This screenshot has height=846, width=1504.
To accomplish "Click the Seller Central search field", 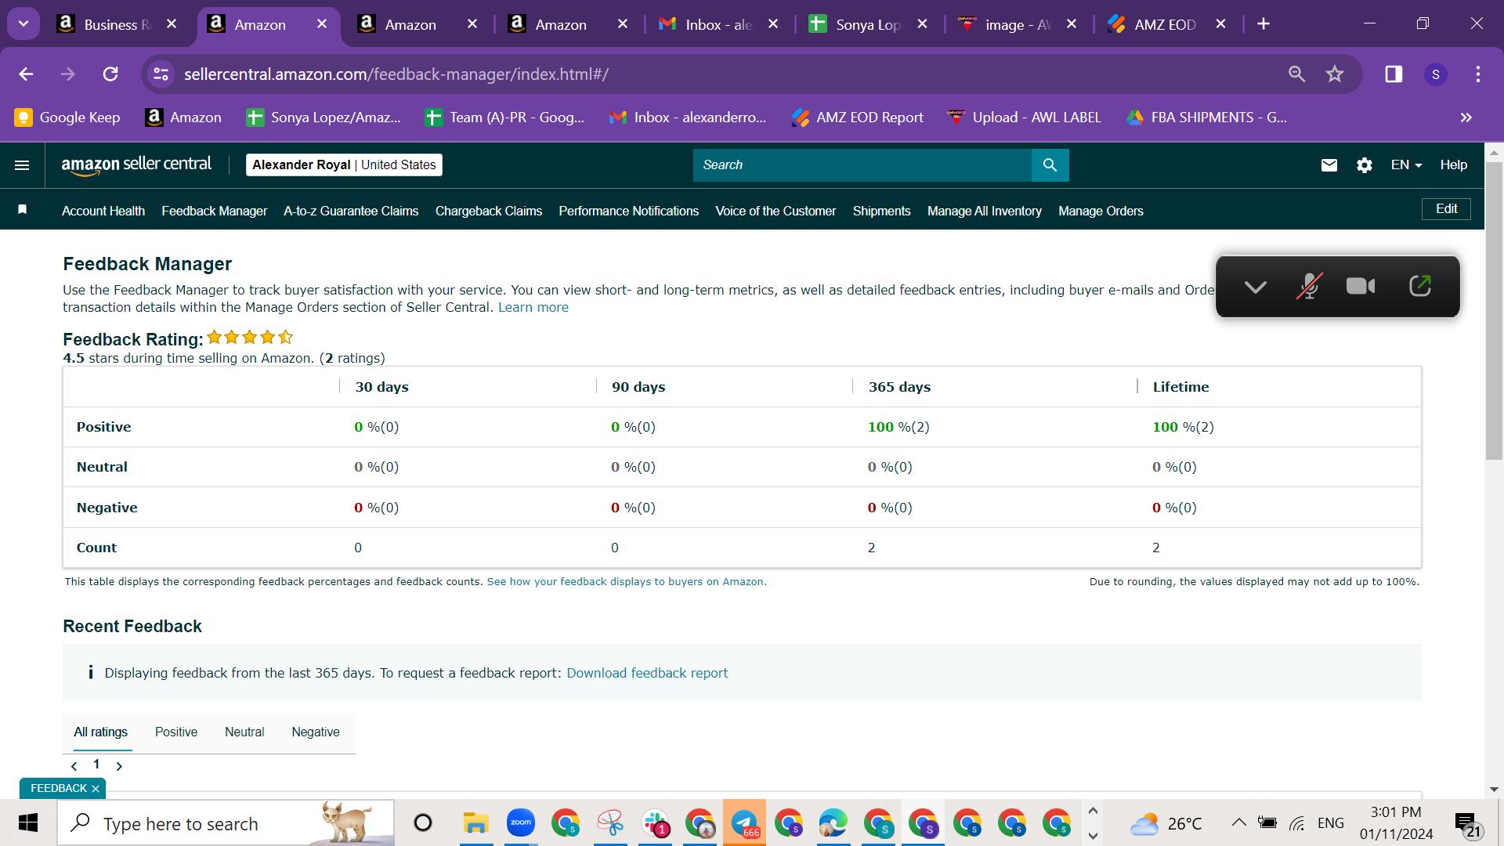I will pyautogui.click(x=862, y=165).
